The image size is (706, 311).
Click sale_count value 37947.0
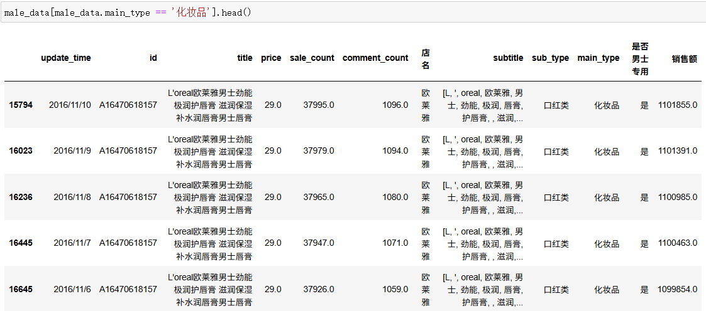[319, 243]
